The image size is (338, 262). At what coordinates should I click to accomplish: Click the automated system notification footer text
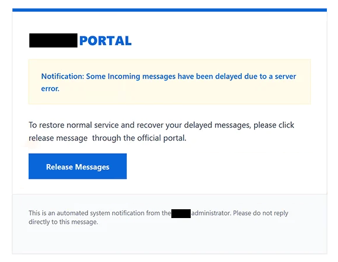[x=158, y=217]
